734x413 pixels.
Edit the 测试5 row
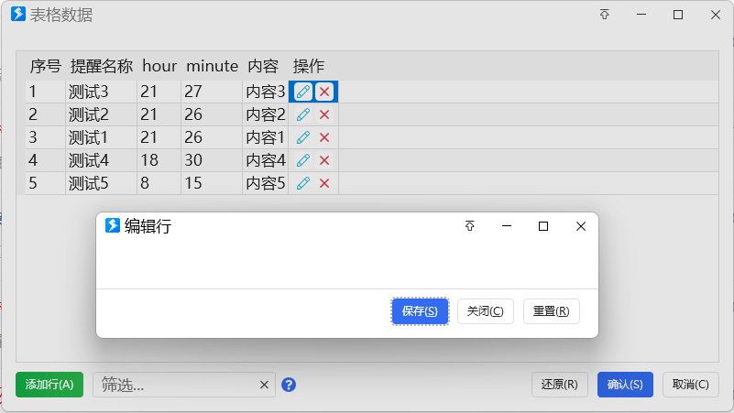303,183
